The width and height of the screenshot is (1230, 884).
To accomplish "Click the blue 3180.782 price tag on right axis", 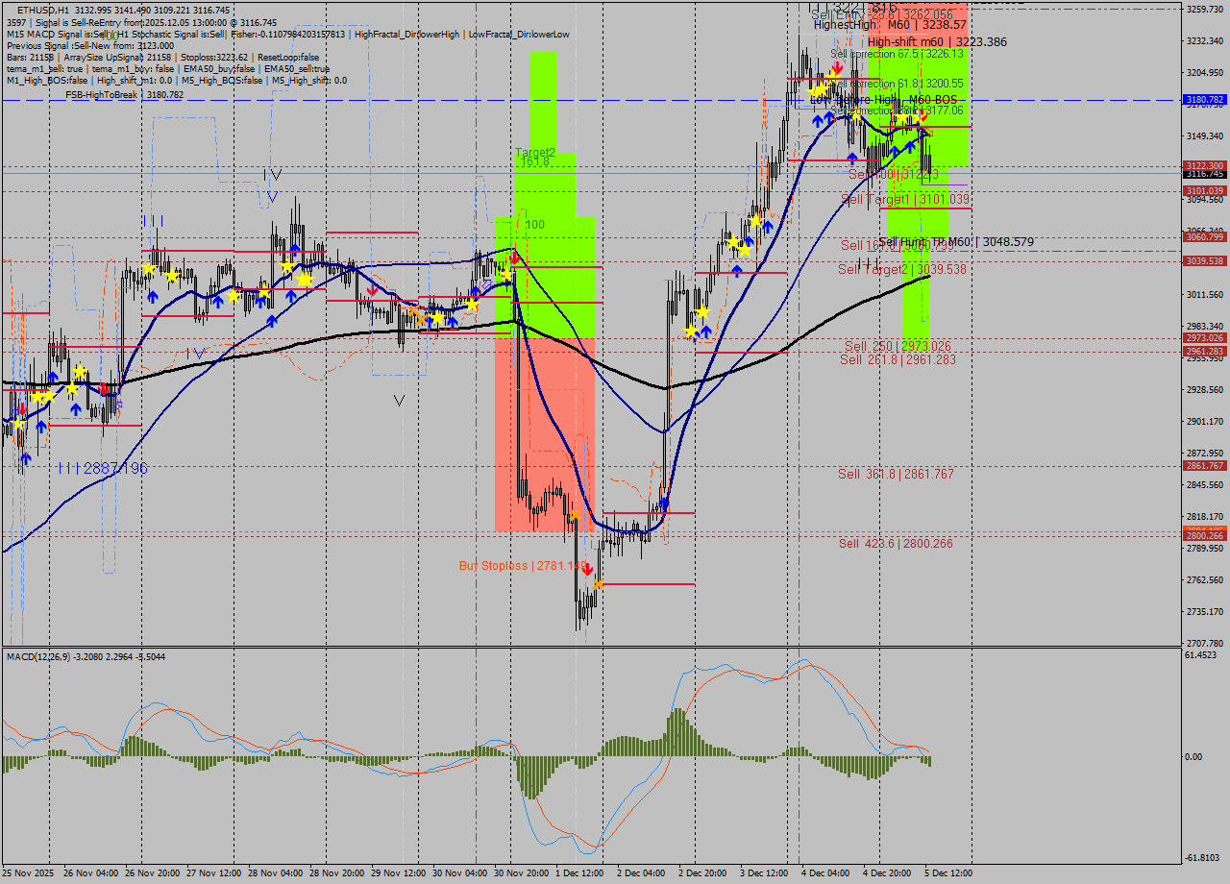I will (1203, 99).
